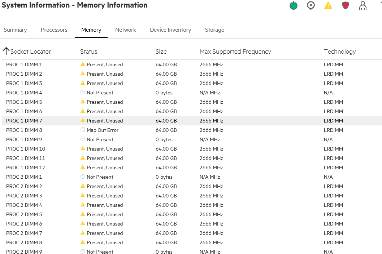Click warning icon for PROC 1 DIMM 1
Viewport: 382px width, 254px height.
(x=83, y=64)
